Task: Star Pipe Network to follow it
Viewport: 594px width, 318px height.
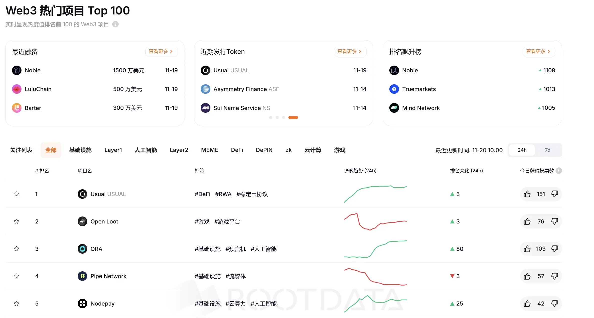Action: coord(16,276)
